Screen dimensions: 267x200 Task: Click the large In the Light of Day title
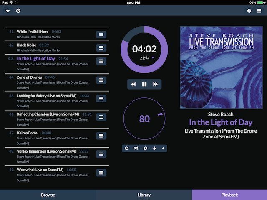coord(221,122)
